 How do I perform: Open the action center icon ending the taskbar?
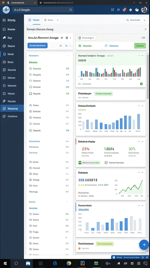coord(145,263)
